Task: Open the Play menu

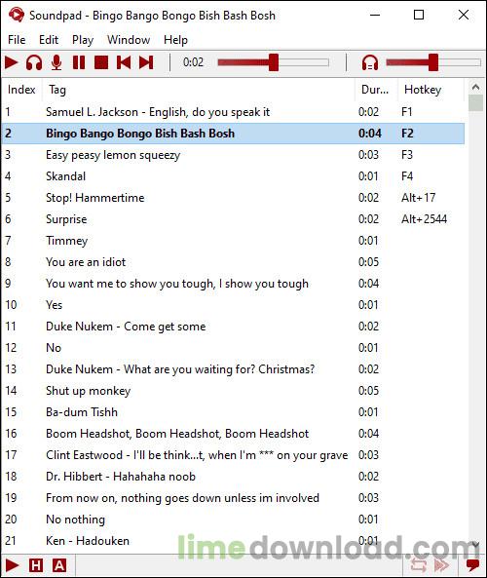Action: tap(83, 39)
